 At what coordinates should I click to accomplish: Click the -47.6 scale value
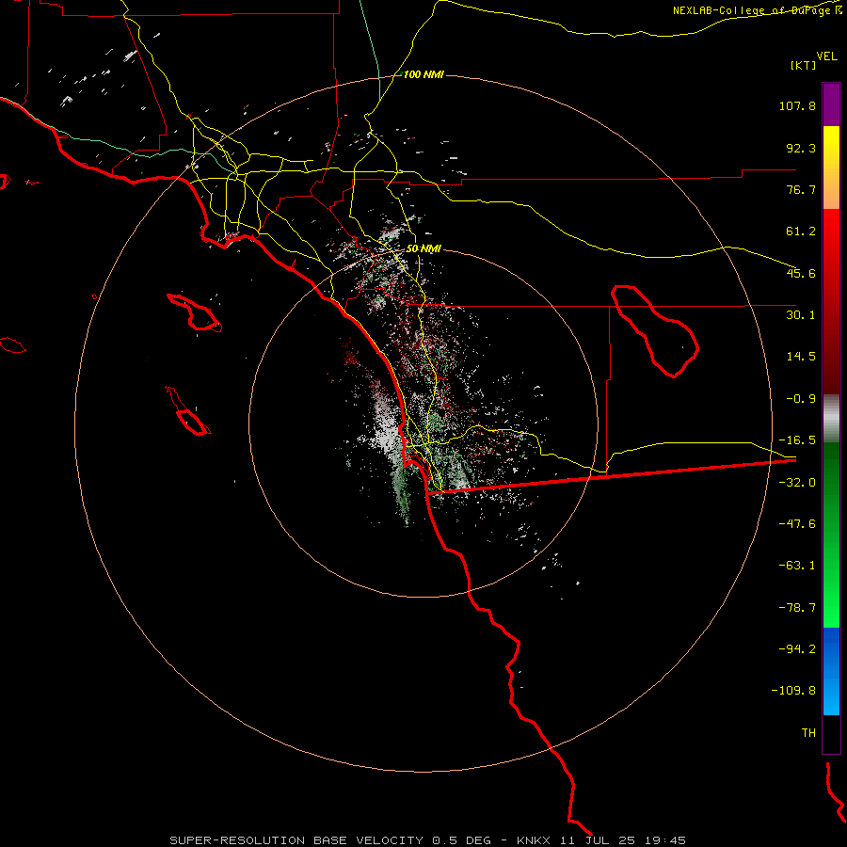coord(797,524)
